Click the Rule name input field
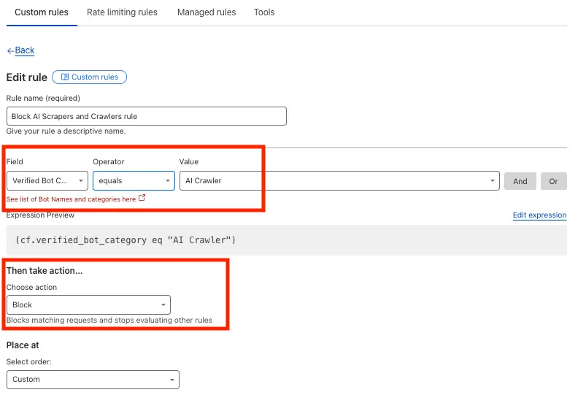The width and height of the screenshot is (586, 395). [147, 116]
